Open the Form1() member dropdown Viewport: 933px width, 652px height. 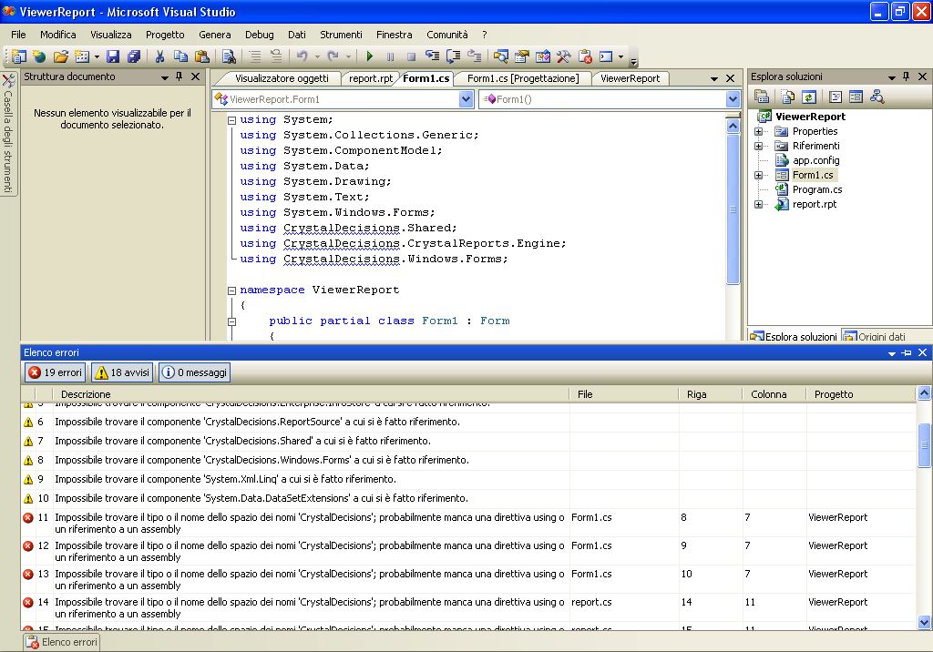733,99
